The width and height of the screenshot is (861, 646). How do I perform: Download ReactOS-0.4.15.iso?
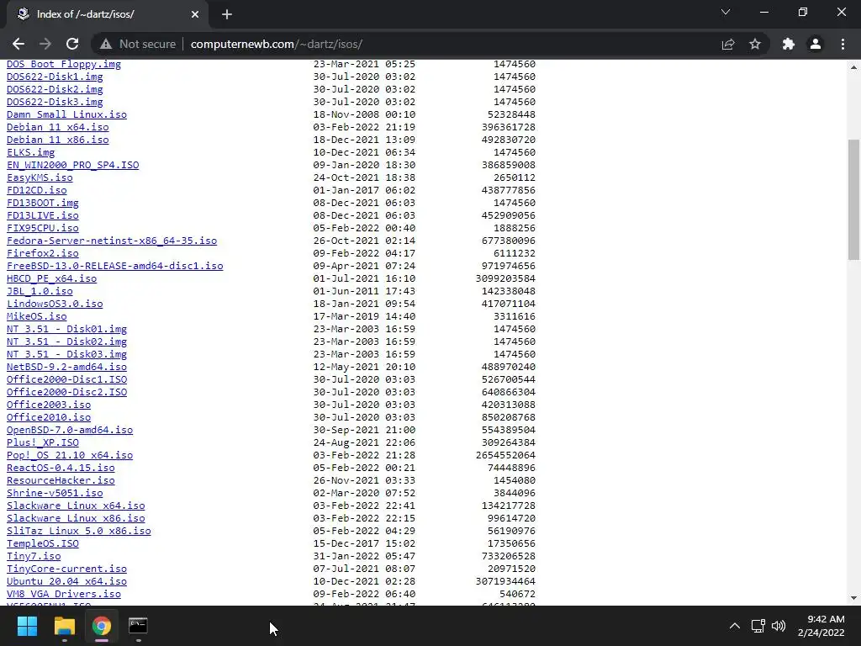point(61,469)
